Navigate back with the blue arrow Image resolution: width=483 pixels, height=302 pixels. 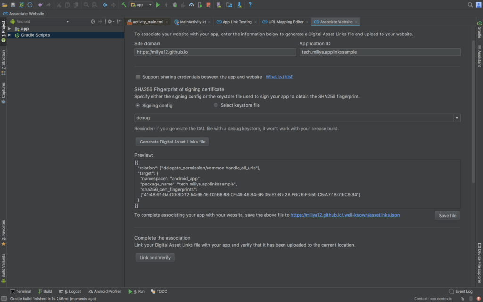(105, 5)
